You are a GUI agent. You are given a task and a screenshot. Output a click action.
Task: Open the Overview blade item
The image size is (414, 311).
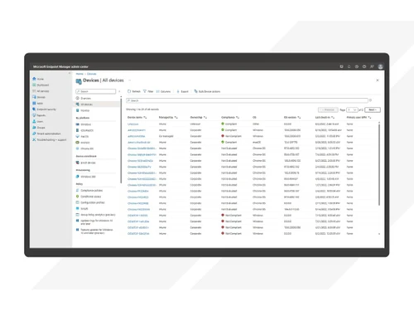pos(84,98)
